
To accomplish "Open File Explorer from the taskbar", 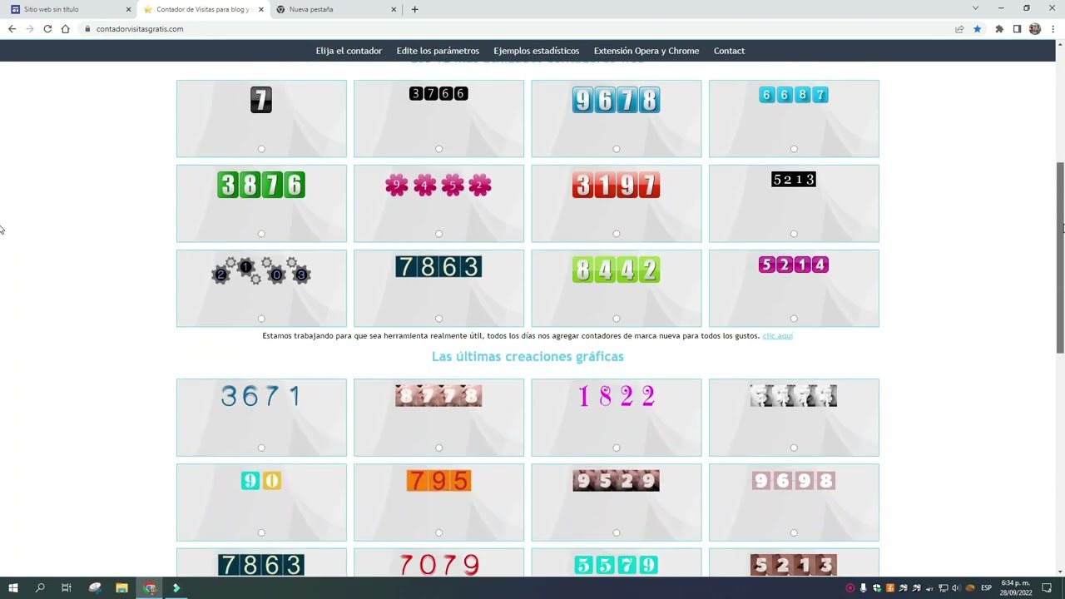I will [x=121, y=587].
